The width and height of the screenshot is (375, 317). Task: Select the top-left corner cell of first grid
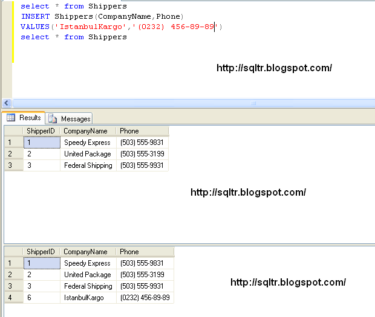(x=14, y=131)
